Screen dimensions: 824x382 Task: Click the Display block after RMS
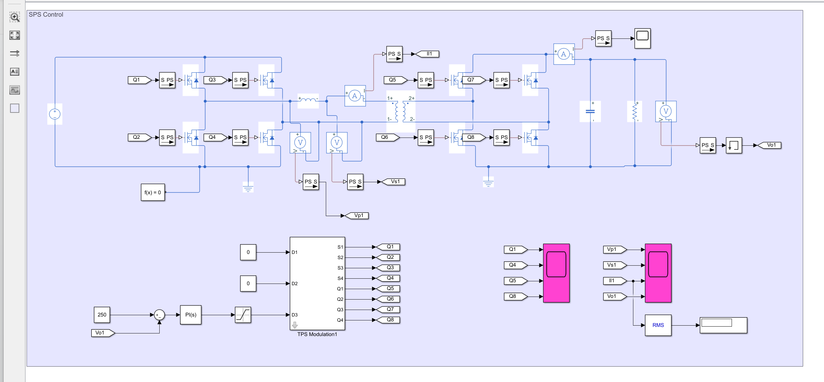pos(723,325)
